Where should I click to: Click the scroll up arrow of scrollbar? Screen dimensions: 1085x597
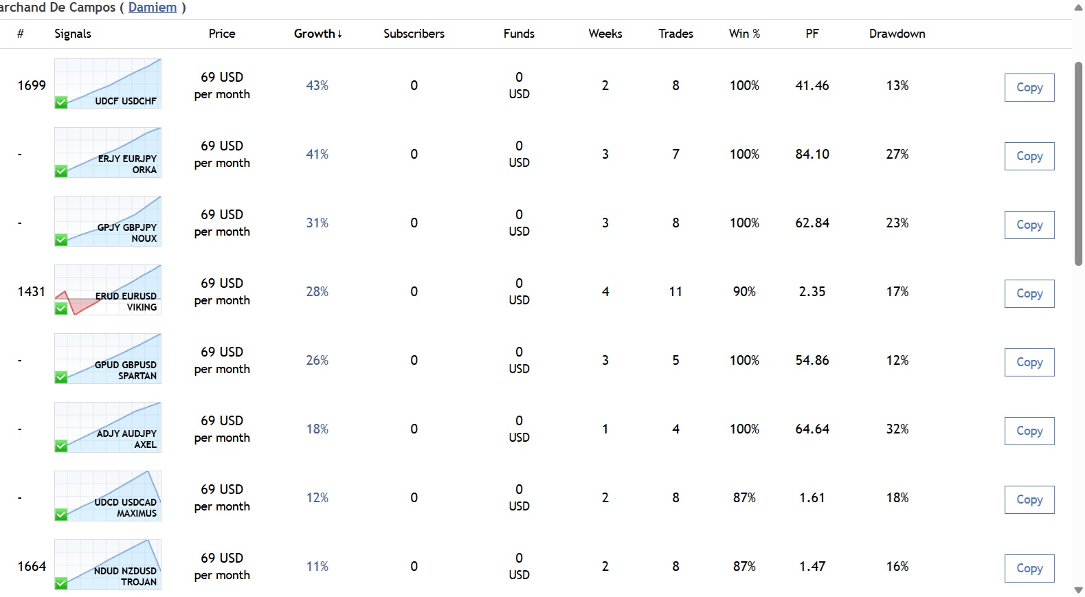click(x=1078, y=8)
